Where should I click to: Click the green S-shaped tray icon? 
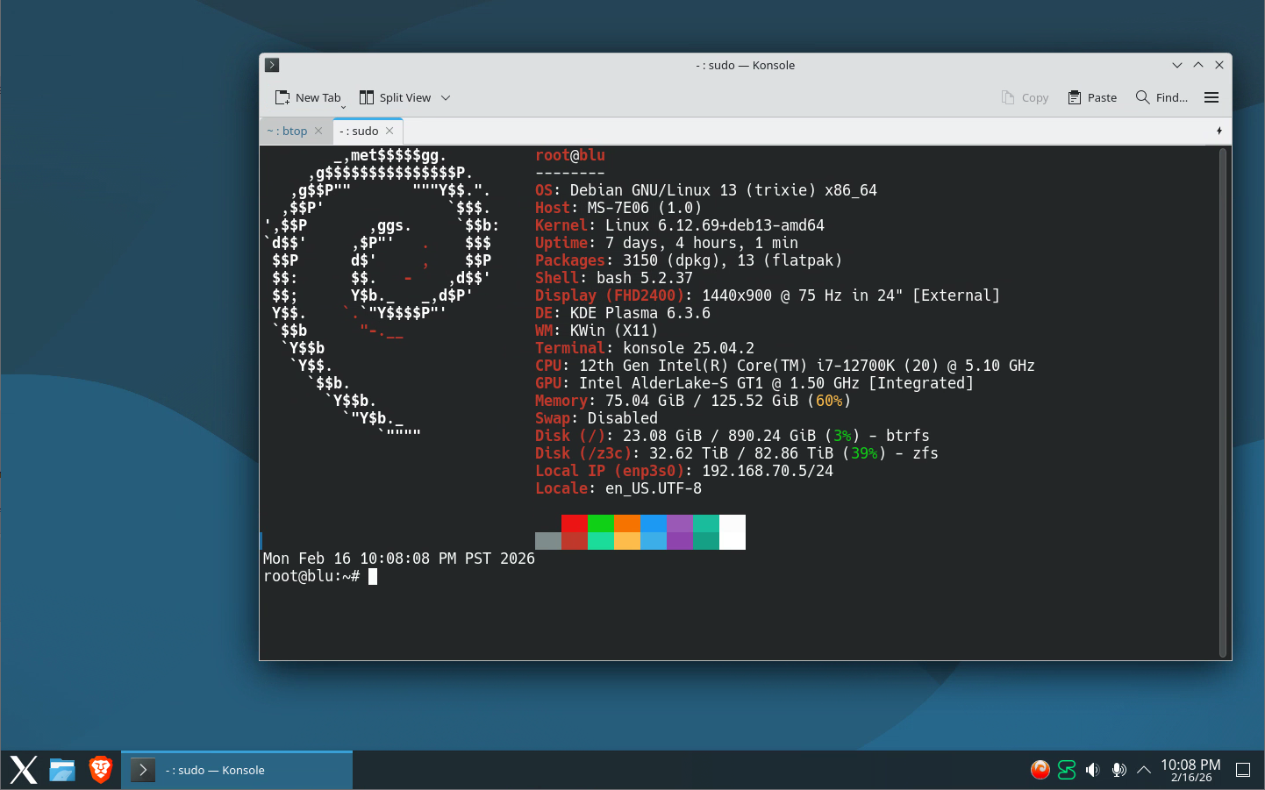coord(1067,770)
